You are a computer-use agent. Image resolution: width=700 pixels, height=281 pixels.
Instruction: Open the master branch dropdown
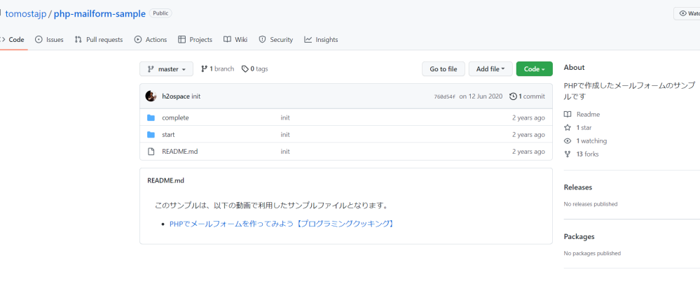tap(167, 69)
